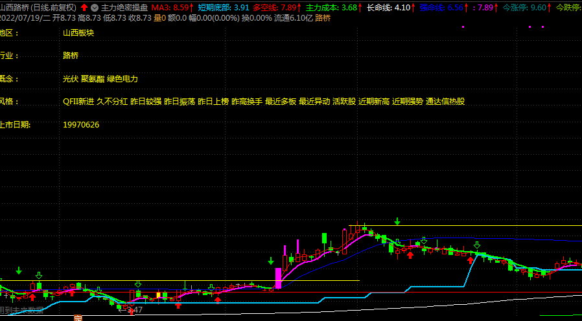582x321 pixels.
Task: Open the 最近异动 style tag
Action: click(314, 102)
